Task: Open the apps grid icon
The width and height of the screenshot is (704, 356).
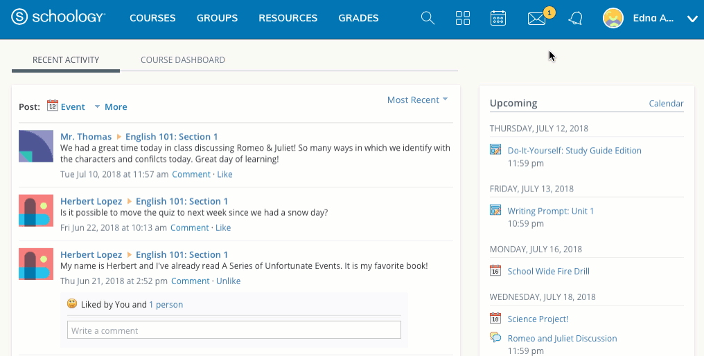Action: tap(463, 19)
